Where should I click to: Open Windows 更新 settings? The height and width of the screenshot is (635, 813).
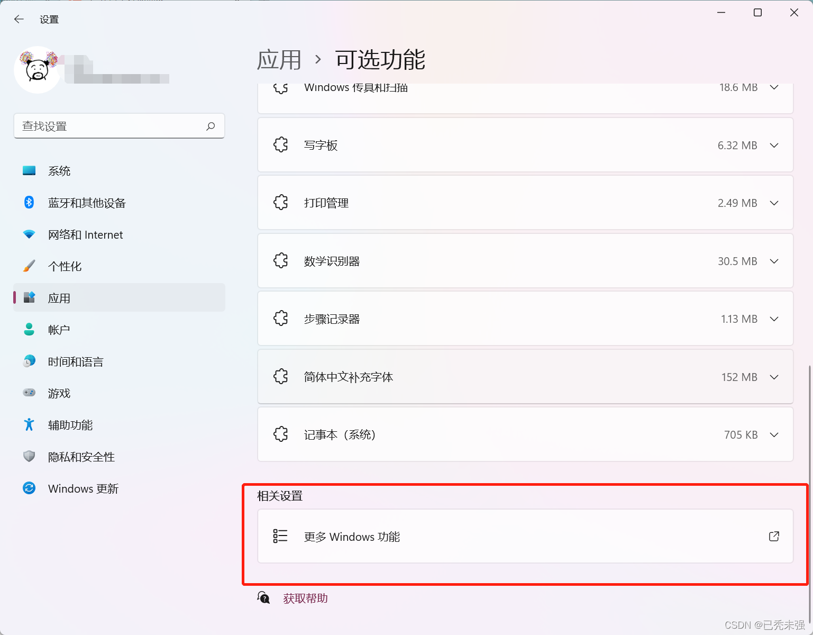click(119, 488)
